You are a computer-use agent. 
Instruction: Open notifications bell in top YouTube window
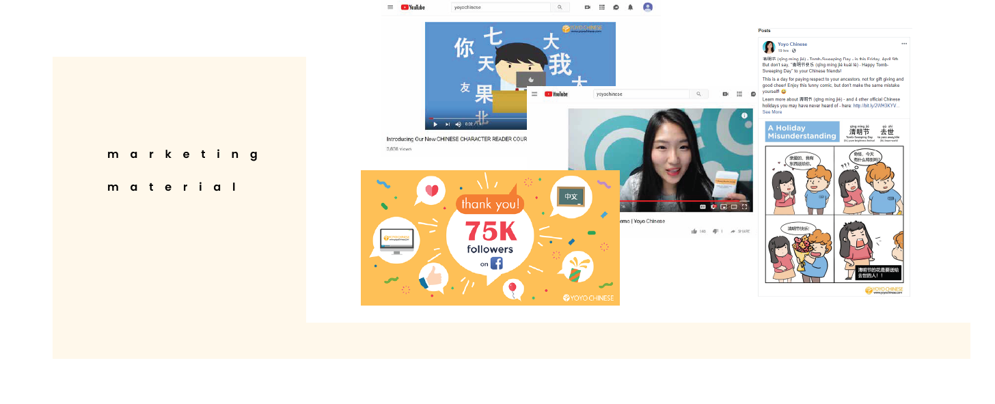point(630,8)
